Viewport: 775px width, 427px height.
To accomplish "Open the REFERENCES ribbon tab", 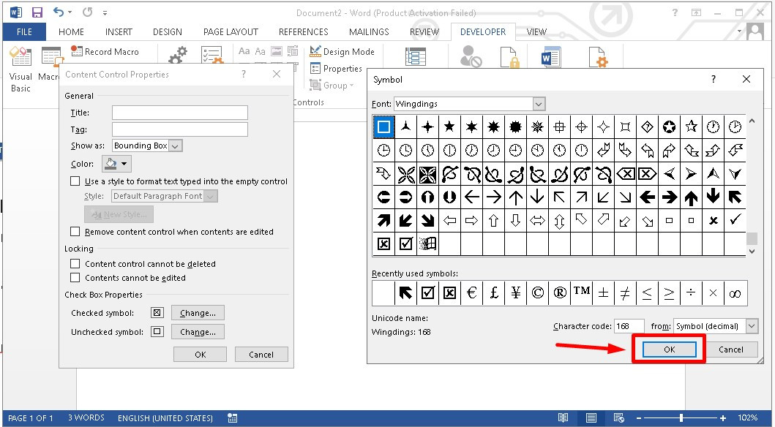I will (303, 32).
